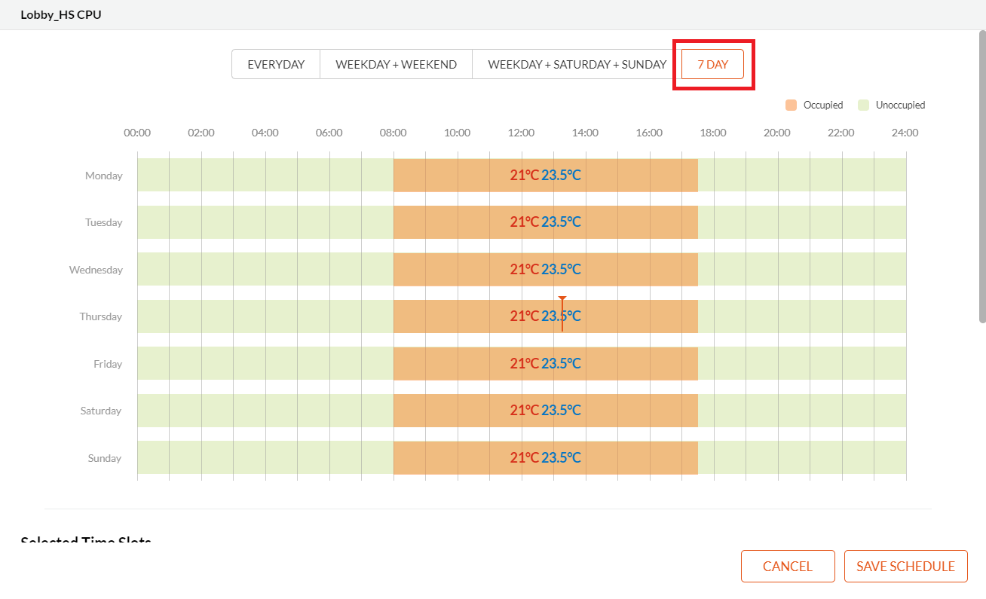Click the Wednesday row label
986x599 pixels.
[x=96, y=270]
